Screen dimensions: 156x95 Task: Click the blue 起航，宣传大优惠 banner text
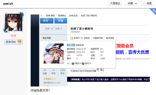click(132, 52)
